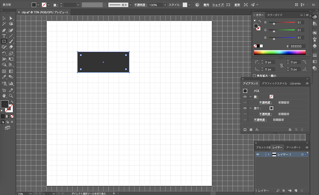319x195 pixels.
Task: Select the Pen tool in the toolbar
Action: [4, 30]
